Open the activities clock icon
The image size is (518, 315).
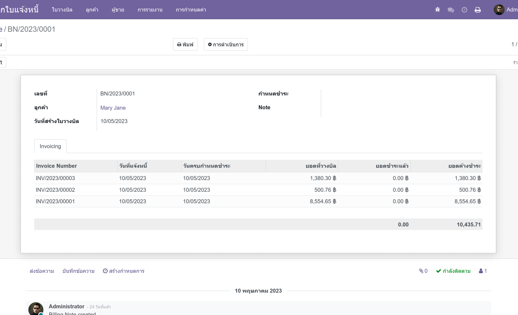tap(464, 10)
